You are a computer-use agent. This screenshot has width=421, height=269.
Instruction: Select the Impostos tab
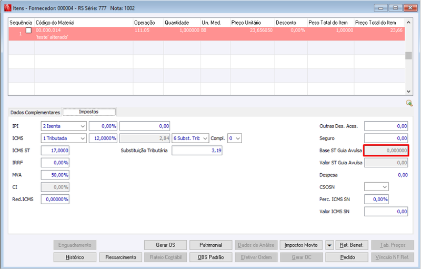[x=89, y=112]
